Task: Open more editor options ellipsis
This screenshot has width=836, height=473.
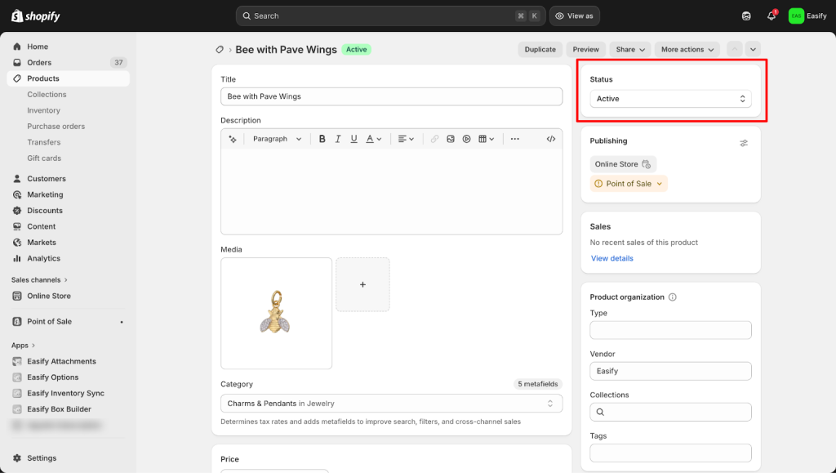Action: click(x=514, y=139)
